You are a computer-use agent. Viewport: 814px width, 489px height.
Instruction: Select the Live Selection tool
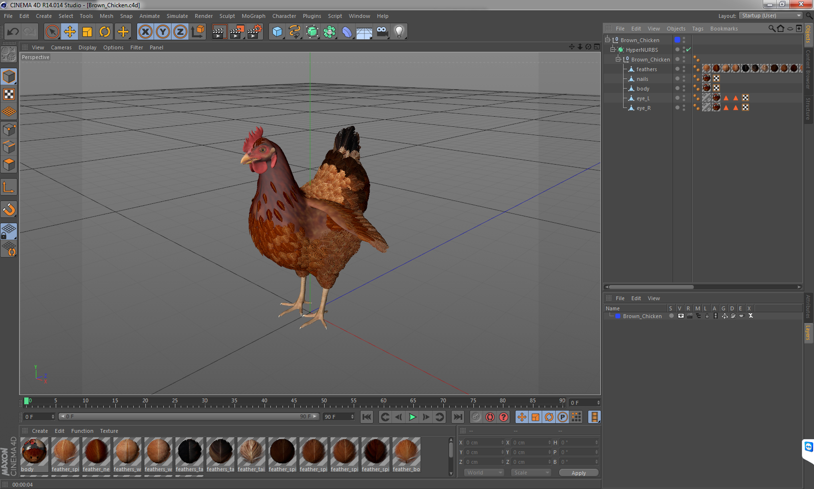pyautogui.click(x=52, y=32)
